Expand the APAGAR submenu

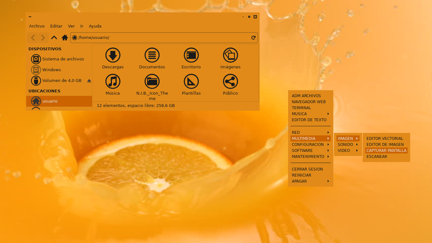pyautogui.click(x=311, y=181)
